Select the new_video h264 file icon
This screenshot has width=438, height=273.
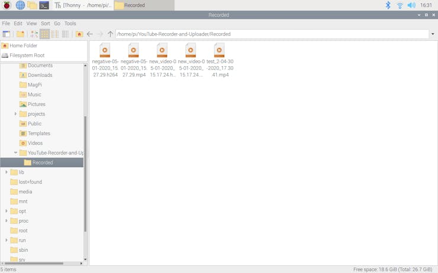162,50
